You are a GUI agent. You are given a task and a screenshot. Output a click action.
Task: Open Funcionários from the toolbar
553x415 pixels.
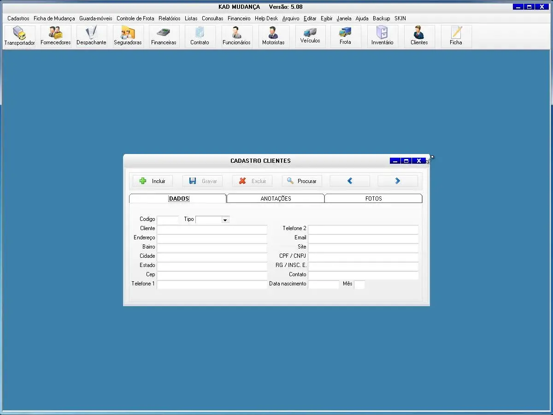[x=236, y=36]
